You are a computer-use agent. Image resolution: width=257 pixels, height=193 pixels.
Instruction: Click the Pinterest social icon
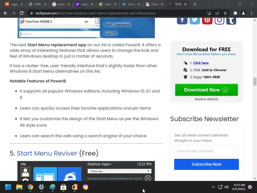[x=207, y=21]
